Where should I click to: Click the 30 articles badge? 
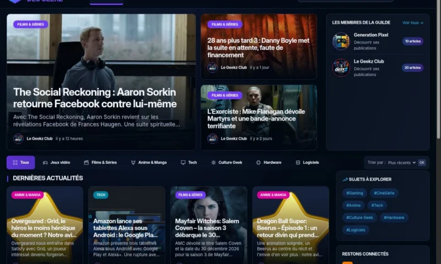pyautogui.click(x=412, y=68)
